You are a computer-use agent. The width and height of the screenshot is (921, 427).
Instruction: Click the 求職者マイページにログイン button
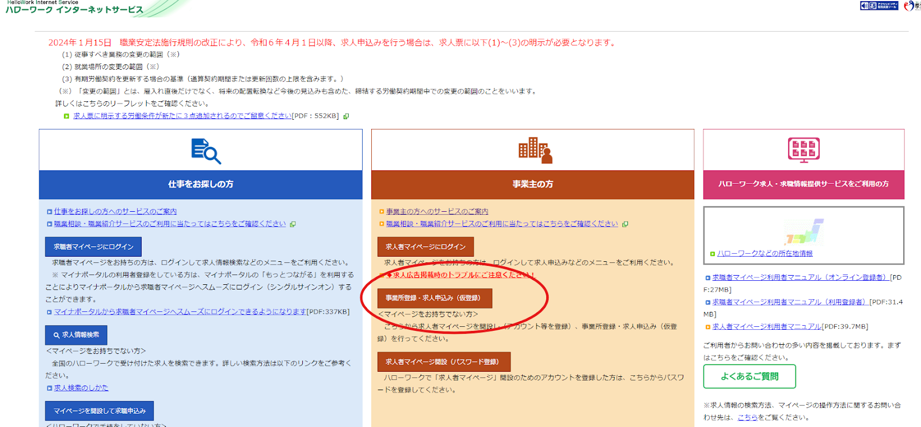tap(93, 246)
